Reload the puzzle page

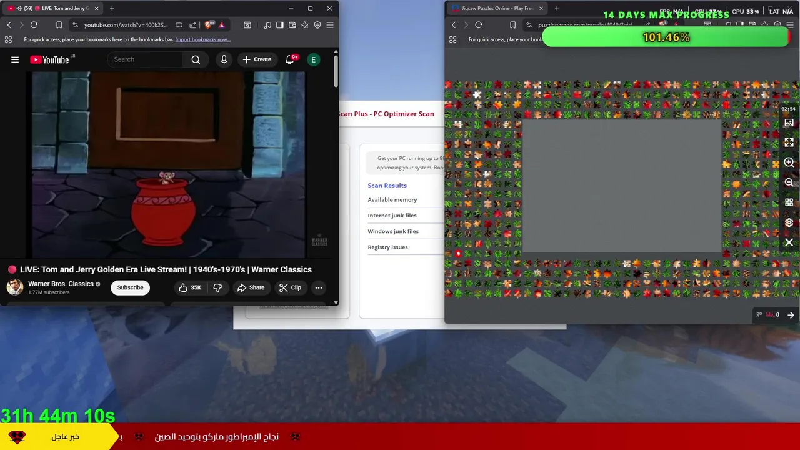coord(479,25)
